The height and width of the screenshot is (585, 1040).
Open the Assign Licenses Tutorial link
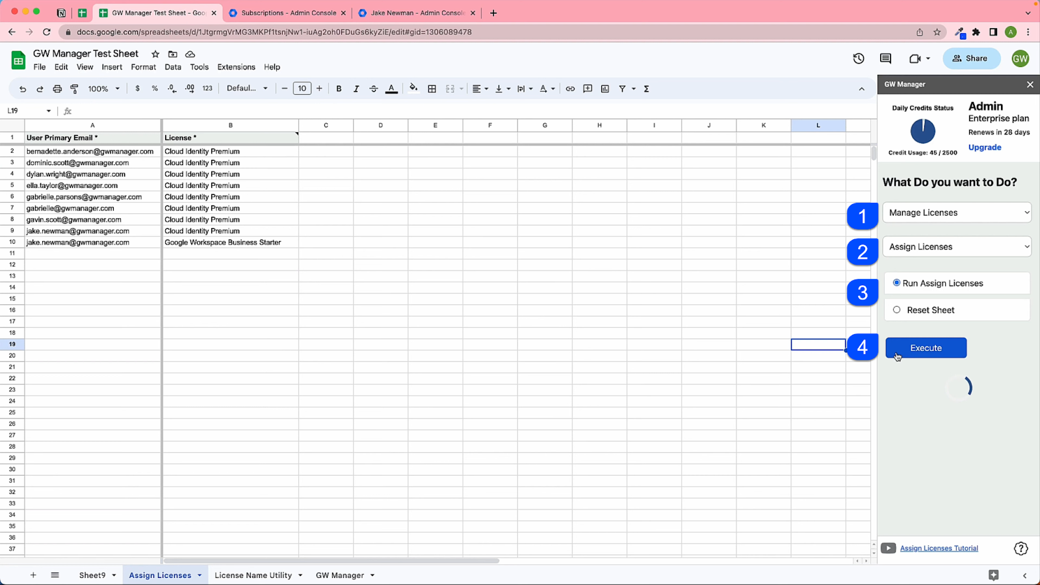pos(939,549)
